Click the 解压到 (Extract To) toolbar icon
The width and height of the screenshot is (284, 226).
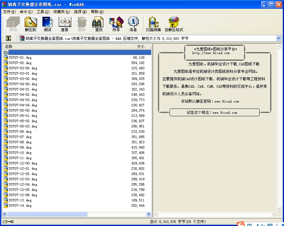tap(31, 24)
